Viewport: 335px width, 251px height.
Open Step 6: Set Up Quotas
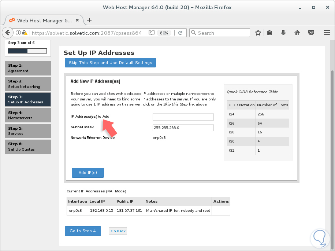point(28,147)
